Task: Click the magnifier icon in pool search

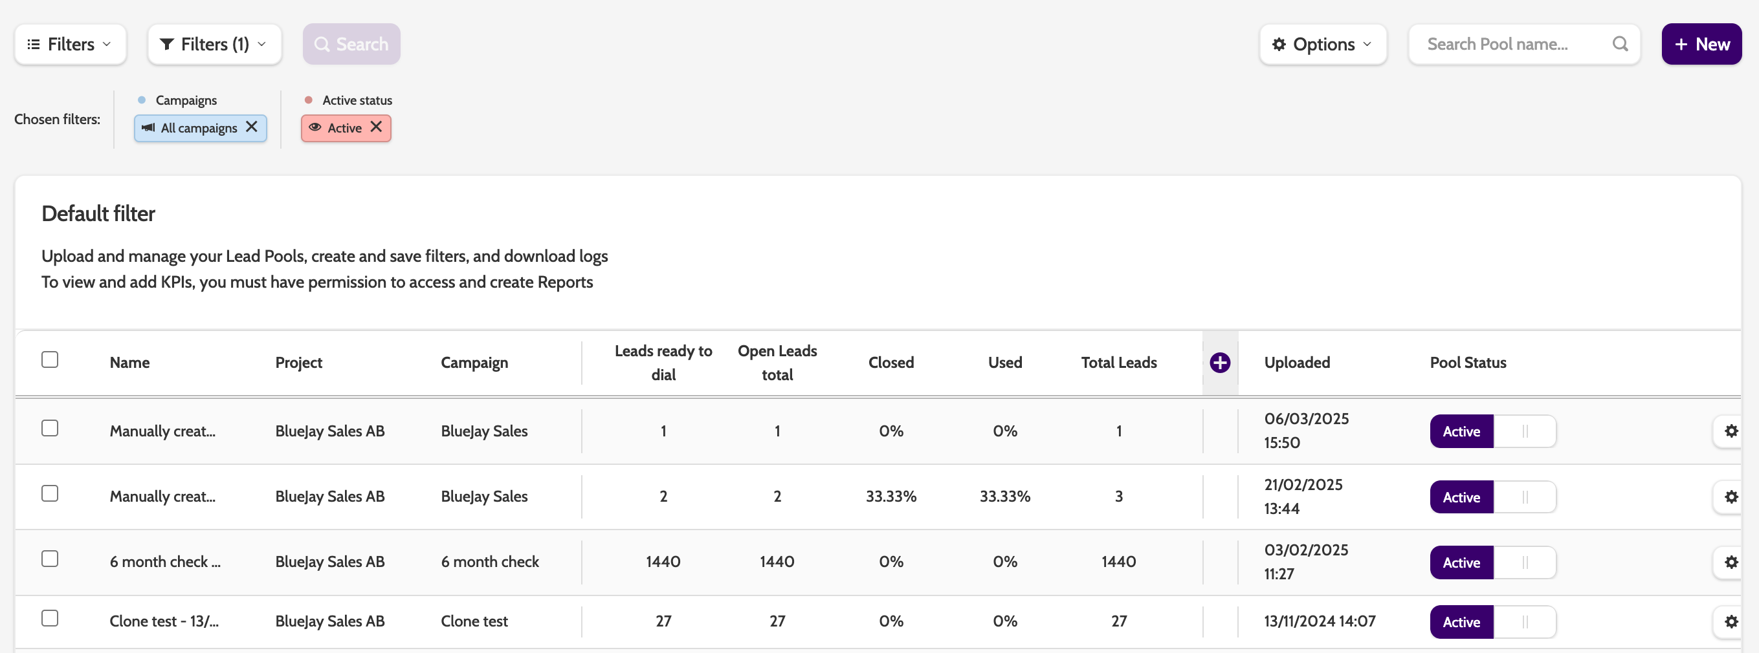Action: coord(1620,45)
